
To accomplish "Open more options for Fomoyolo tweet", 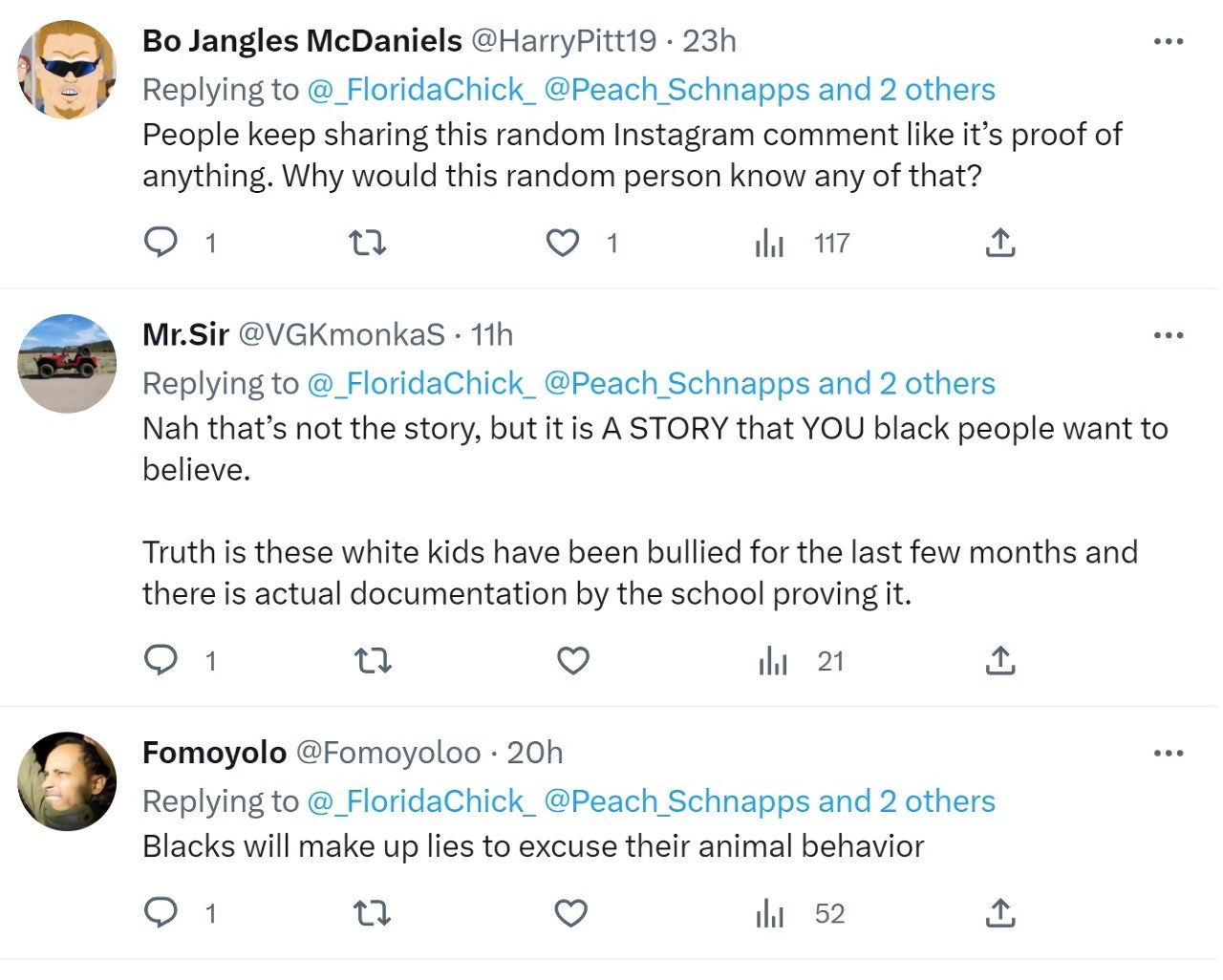I will click(1169, 754).
